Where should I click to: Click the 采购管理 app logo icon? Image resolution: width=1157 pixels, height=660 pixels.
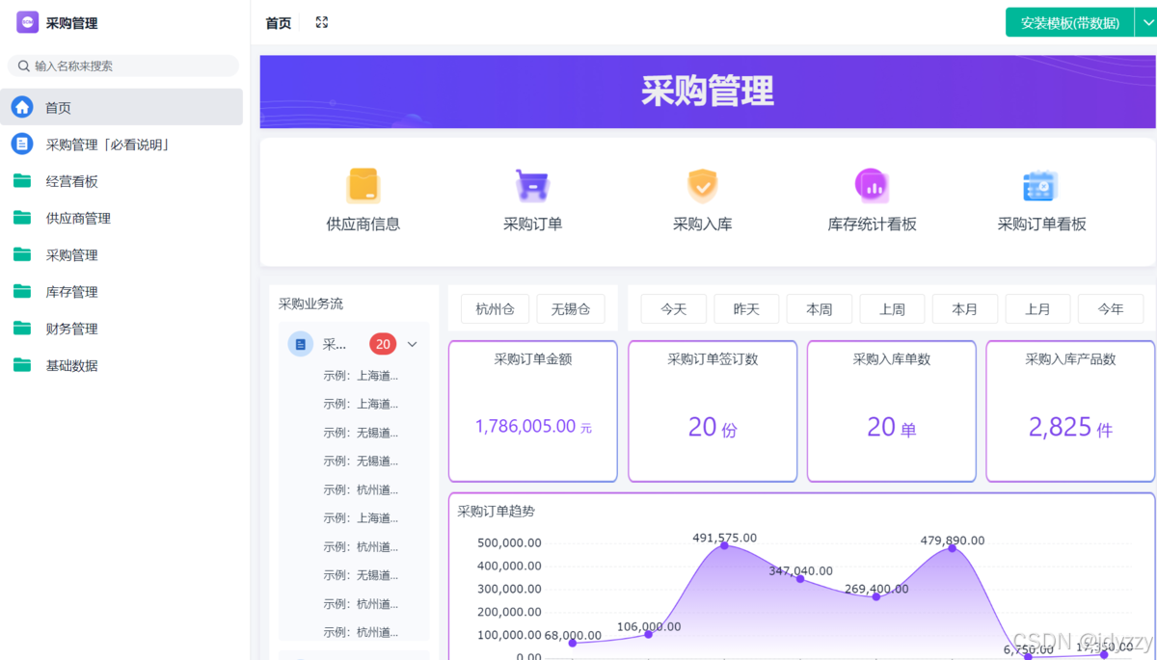coord(28,22)
